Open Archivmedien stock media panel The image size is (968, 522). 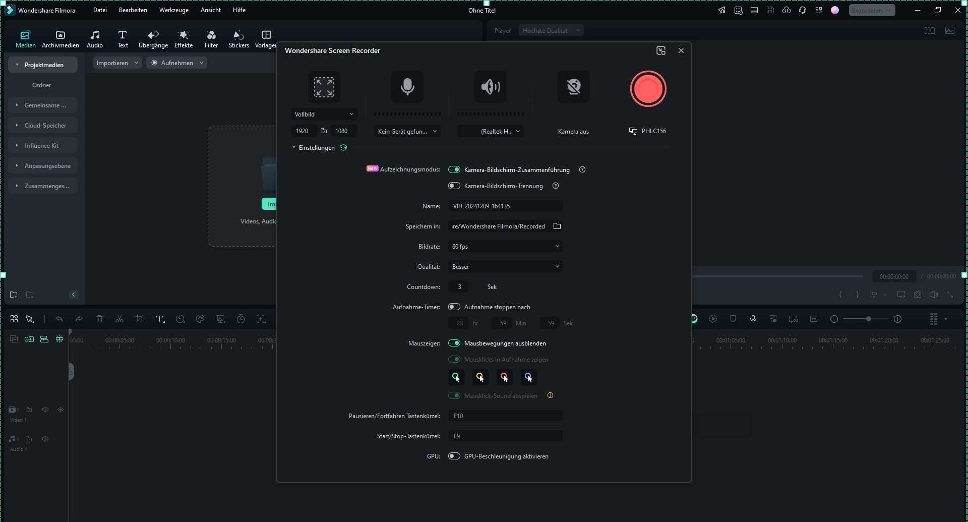[x=60, y=39]
